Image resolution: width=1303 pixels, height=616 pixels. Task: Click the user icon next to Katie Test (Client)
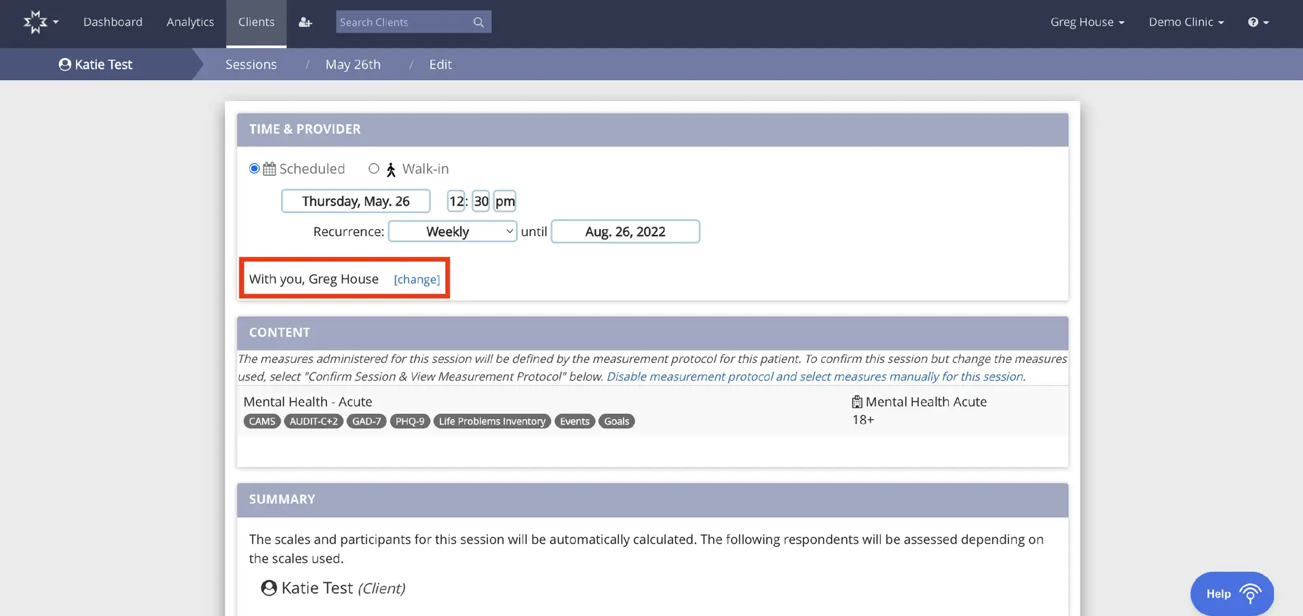tap(267, 588)
